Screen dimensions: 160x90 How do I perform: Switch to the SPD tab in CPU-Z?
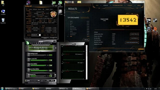[43, 9]
